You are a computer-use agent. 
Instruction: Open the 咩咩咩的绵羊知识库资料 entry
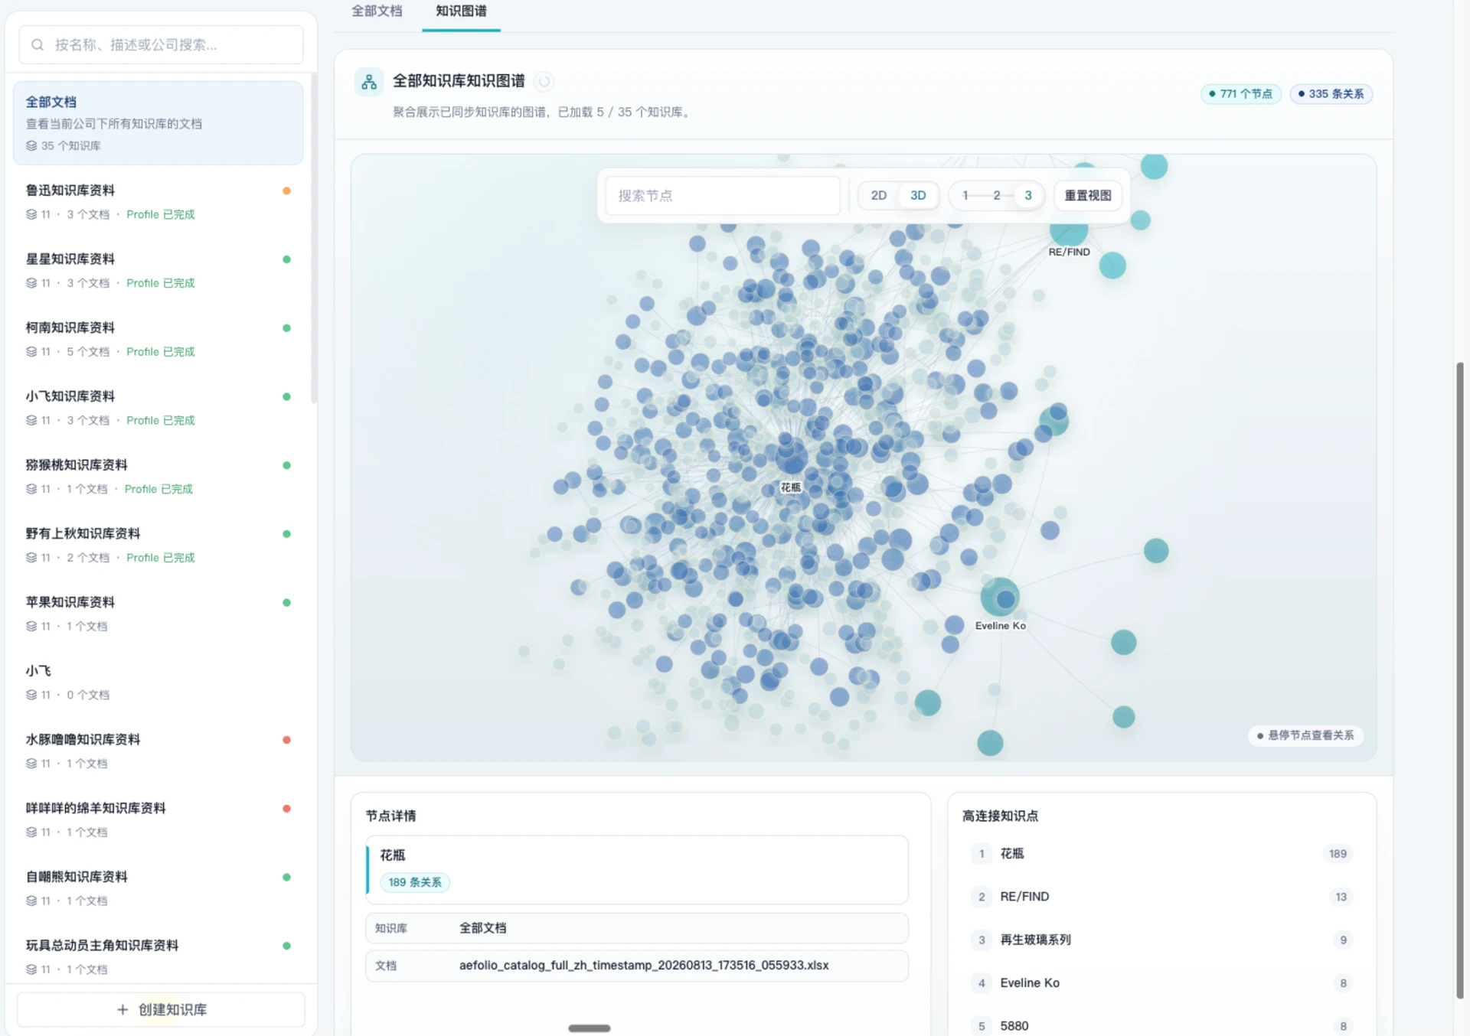(x=158, y=819)
